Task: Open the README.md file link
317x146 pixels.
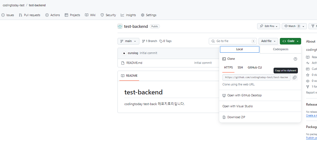Action: (134, 63)
